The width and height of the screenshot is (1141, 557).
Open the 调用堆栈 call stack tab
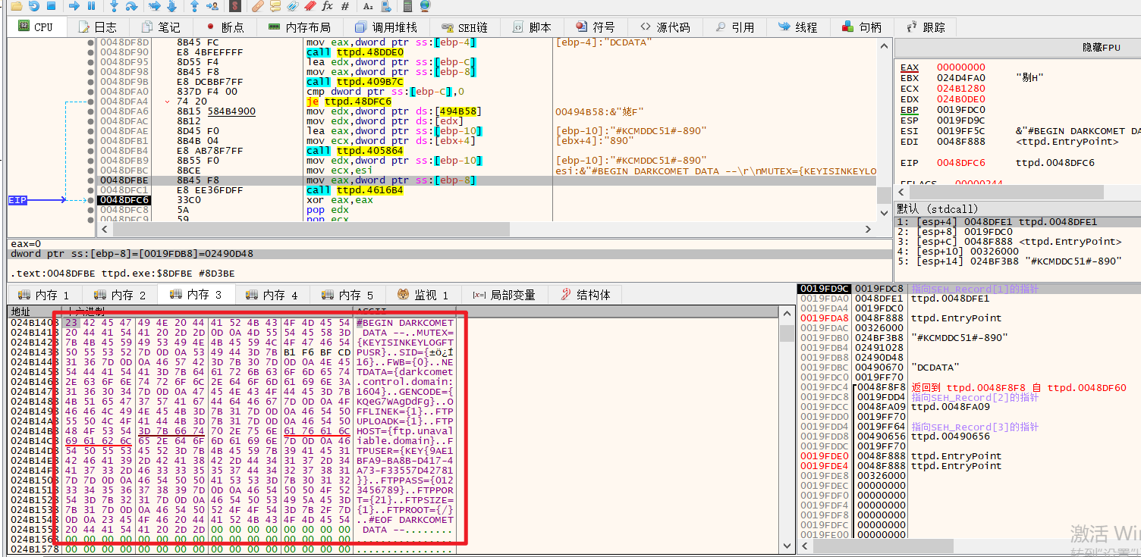pyautogui.click(x=385, y=27)
